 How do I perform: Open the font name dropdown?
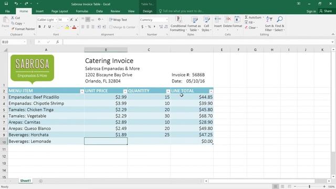[56, 20]
